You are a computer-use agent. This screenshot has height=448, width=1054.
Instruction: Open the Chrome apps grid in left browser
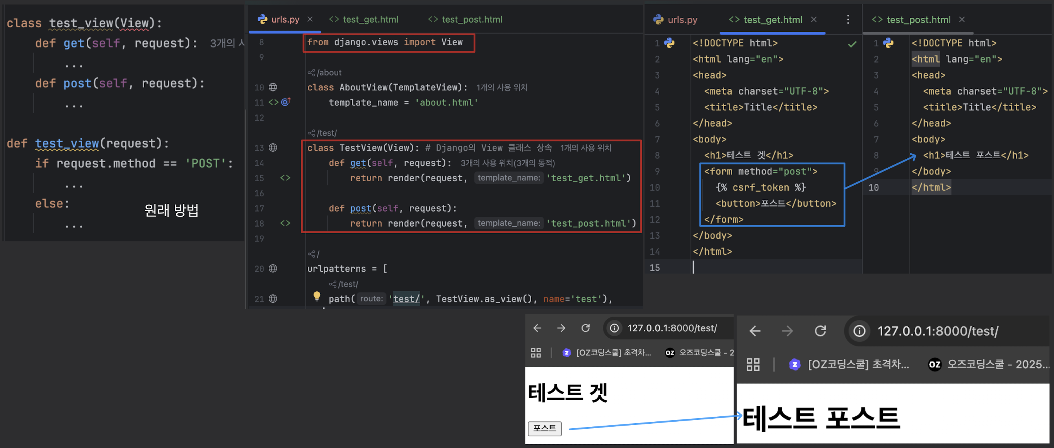click(536, 353)
